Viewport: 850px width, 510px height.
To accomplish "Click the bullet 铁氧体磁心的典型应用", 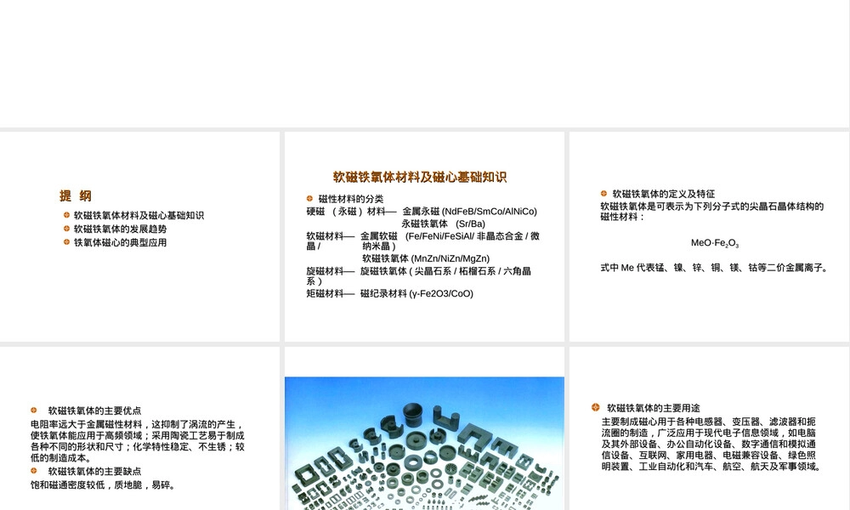I will [x=120, y=242].
